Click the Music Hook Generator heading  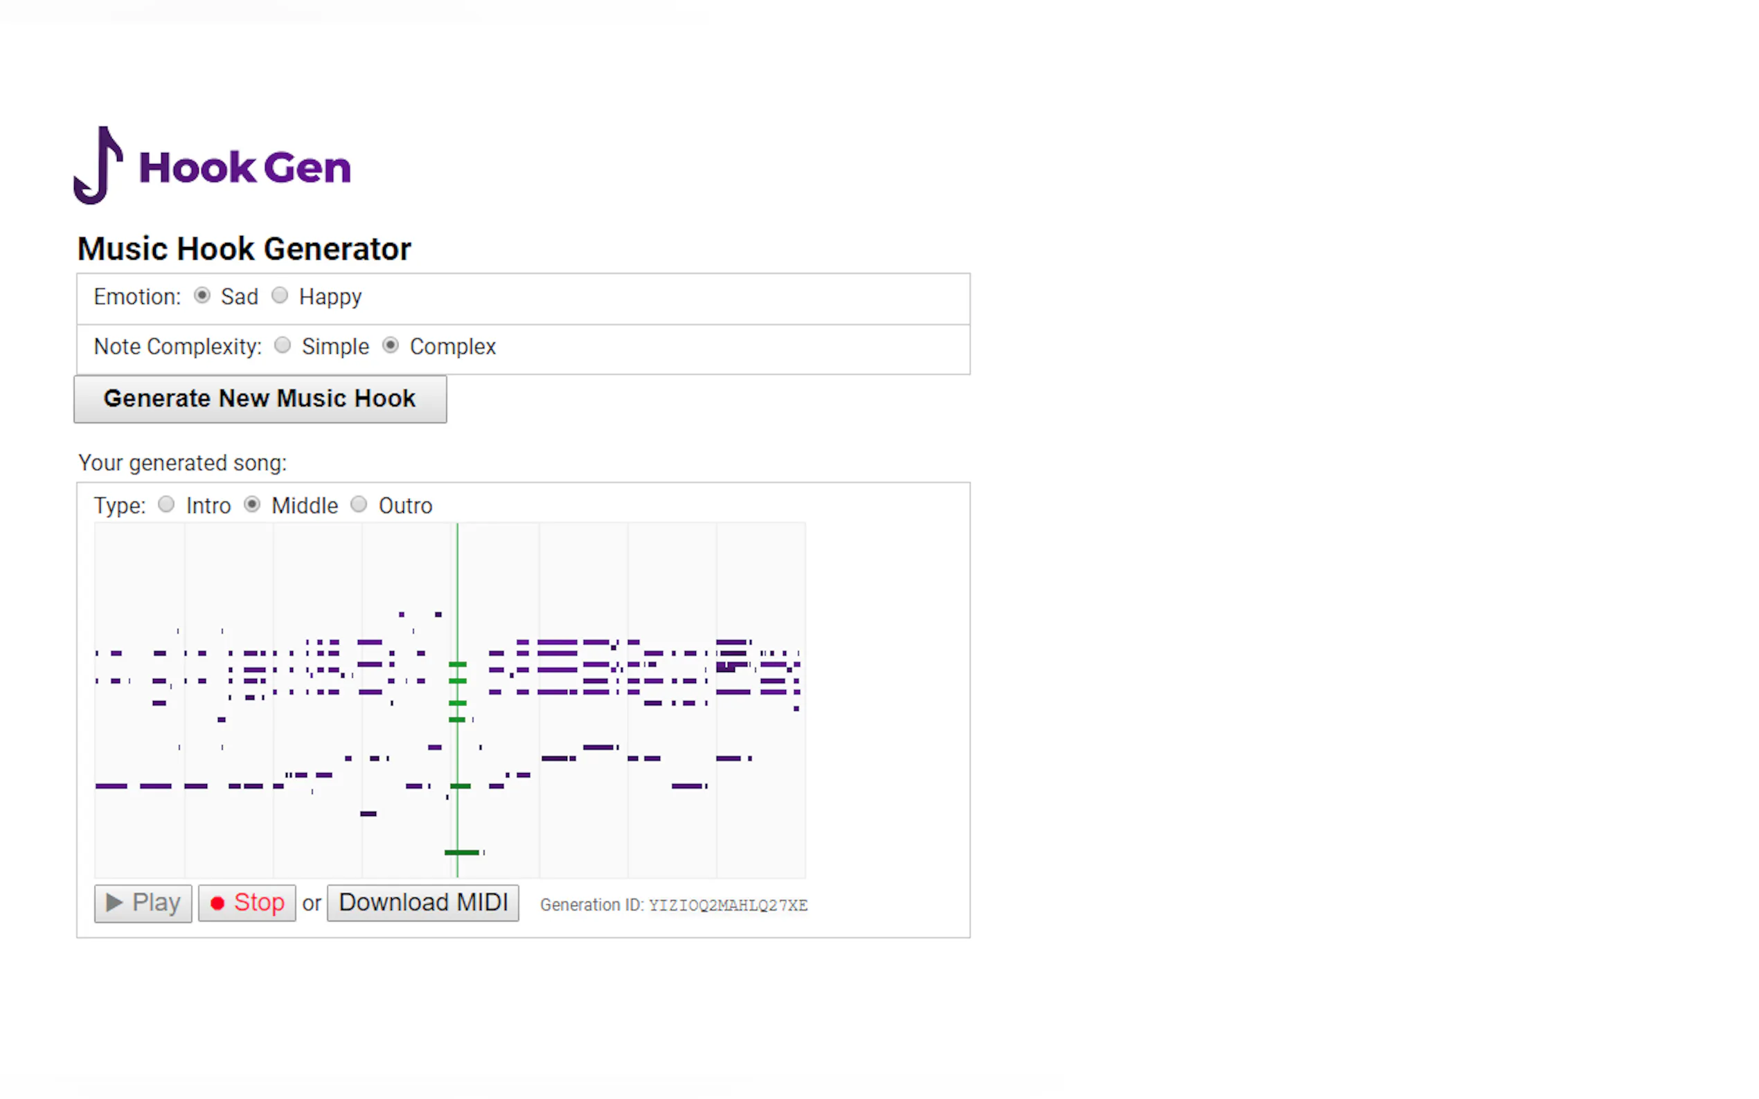[x=244, y=248]
